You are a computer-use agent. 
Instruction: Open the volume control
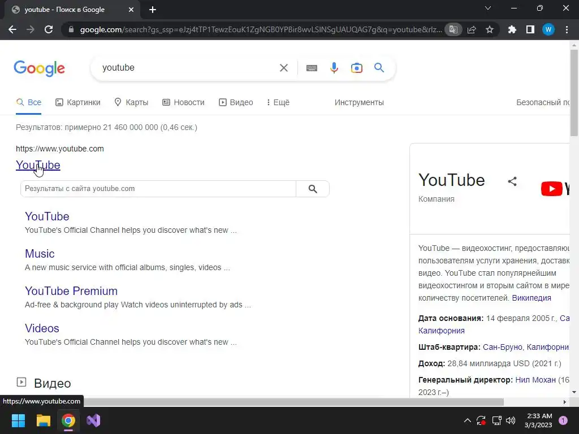pos(511,420)
